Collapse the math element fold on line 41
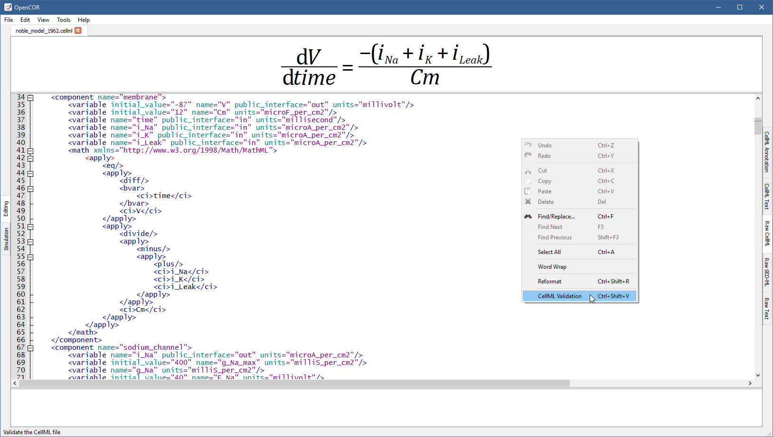This screenshot has height=437, width=773. click(30, 151)
